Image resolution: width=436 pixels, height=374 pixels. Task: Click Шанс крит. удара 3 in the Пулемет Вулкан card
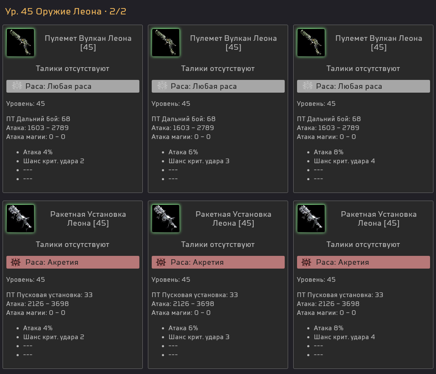[x=199, y=161]
